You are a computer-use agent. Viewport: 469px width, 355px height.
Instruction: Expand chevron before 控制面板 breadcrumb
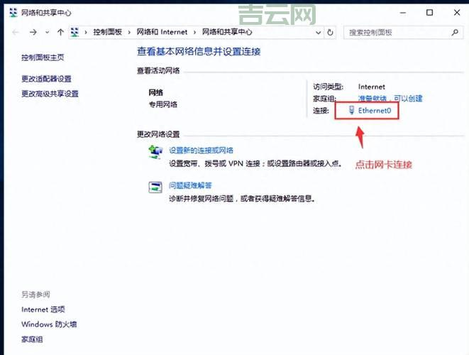[86, 32]
